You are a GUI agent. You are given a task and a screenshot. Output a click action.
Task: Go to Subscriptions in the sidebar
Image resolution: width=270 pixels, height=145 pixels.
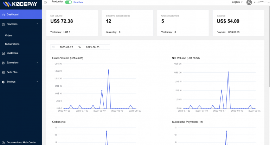[x=12, y=44]
